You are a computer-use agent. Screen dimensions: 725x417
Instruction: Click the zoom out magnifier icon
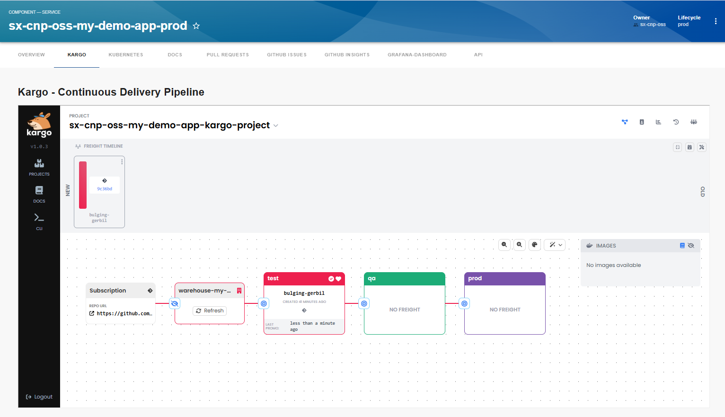[504, 245]
